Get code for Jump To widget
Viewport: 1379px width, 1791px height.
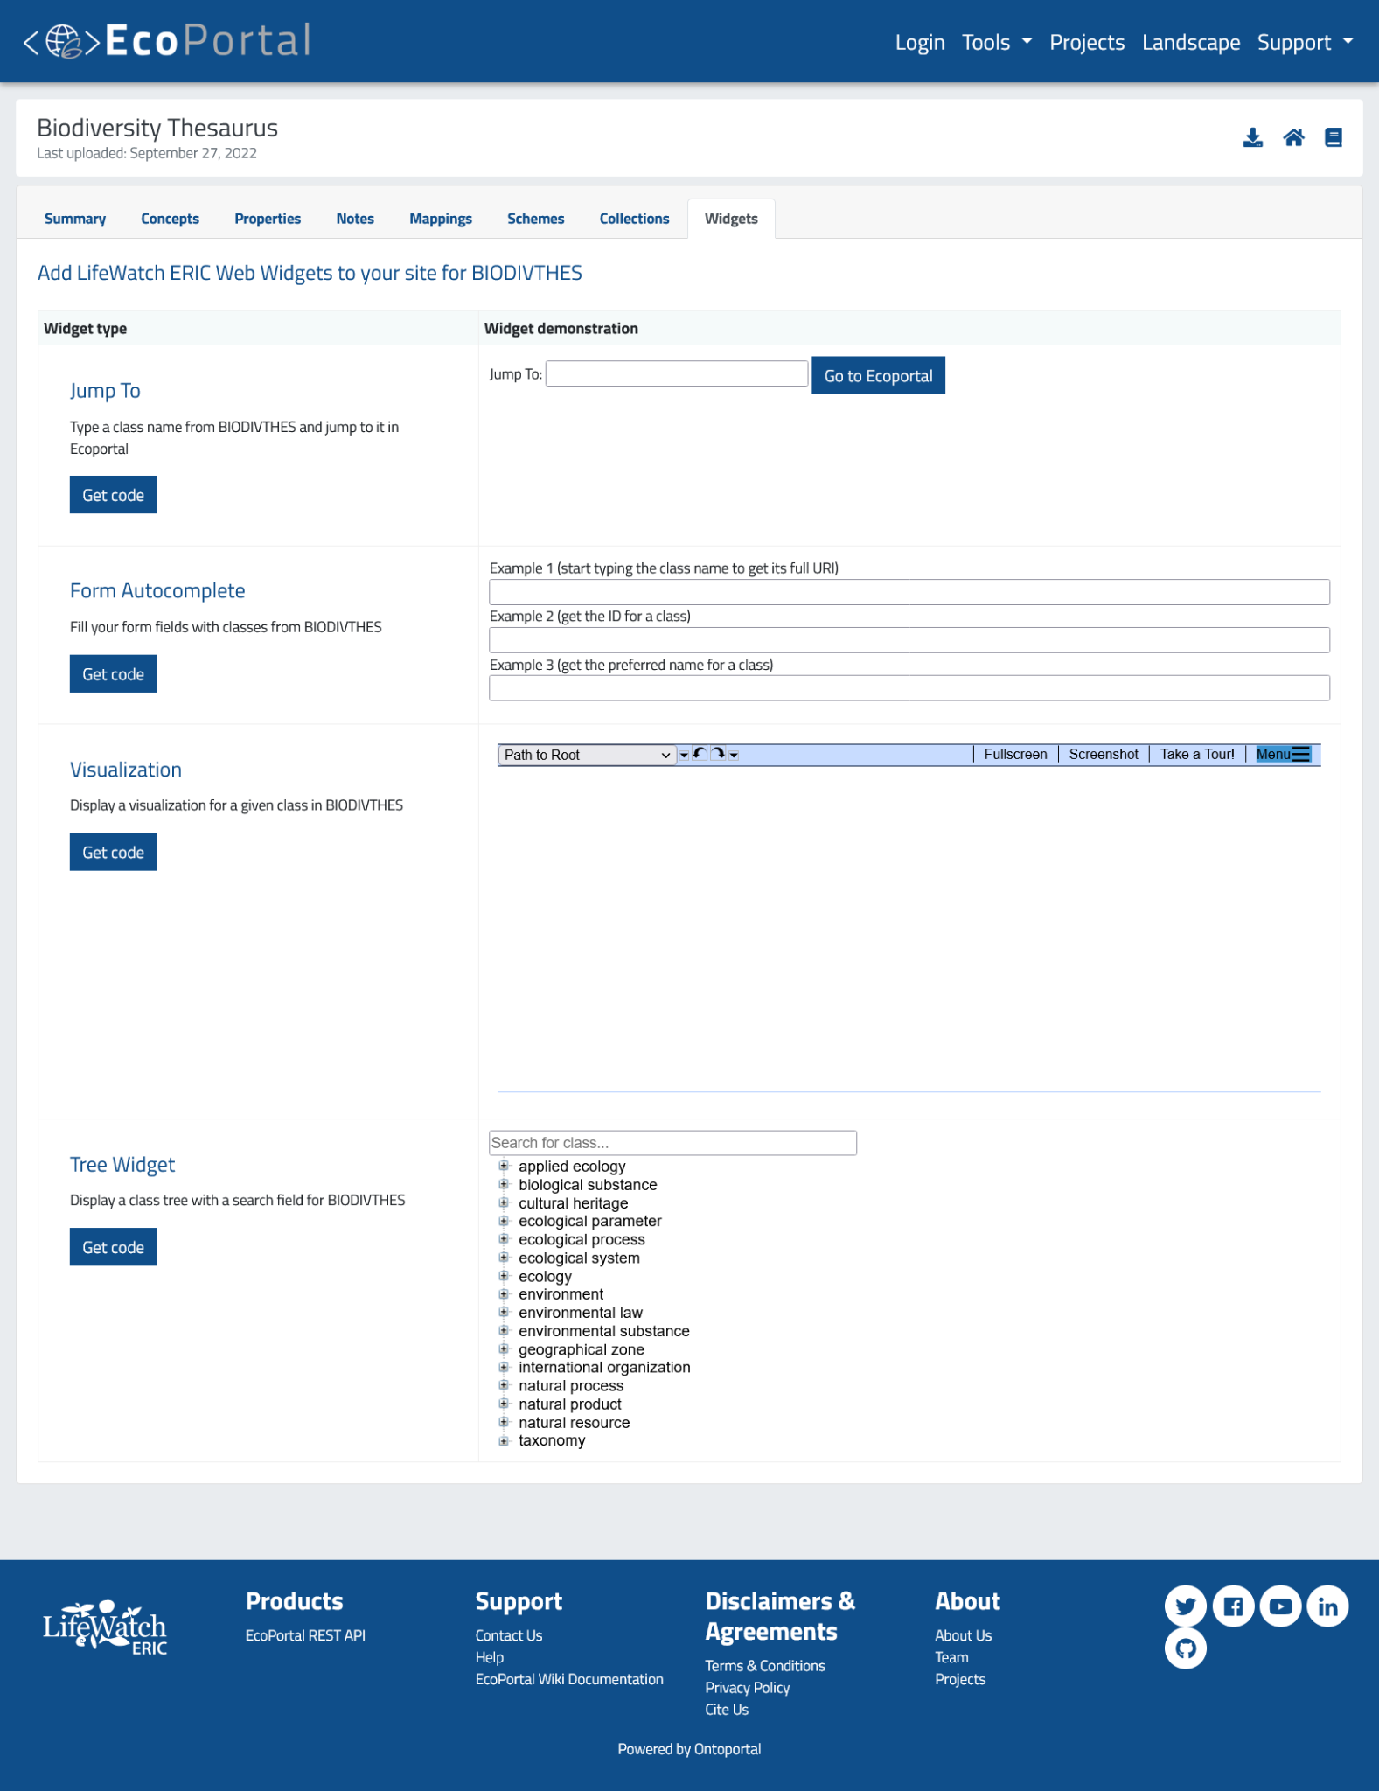point(114,495)
